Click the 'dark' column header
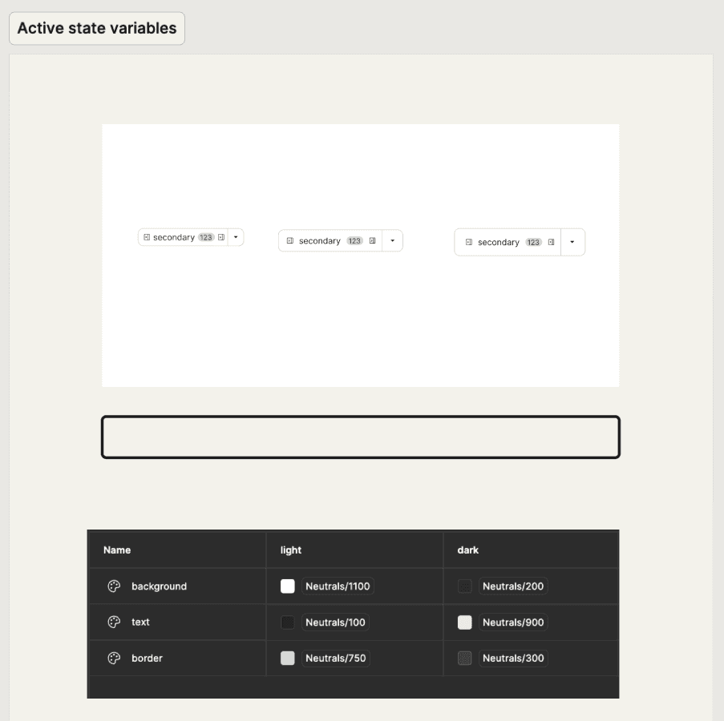Image resolution: width=724 pixels, height=721 pixels. pos(467,550)
